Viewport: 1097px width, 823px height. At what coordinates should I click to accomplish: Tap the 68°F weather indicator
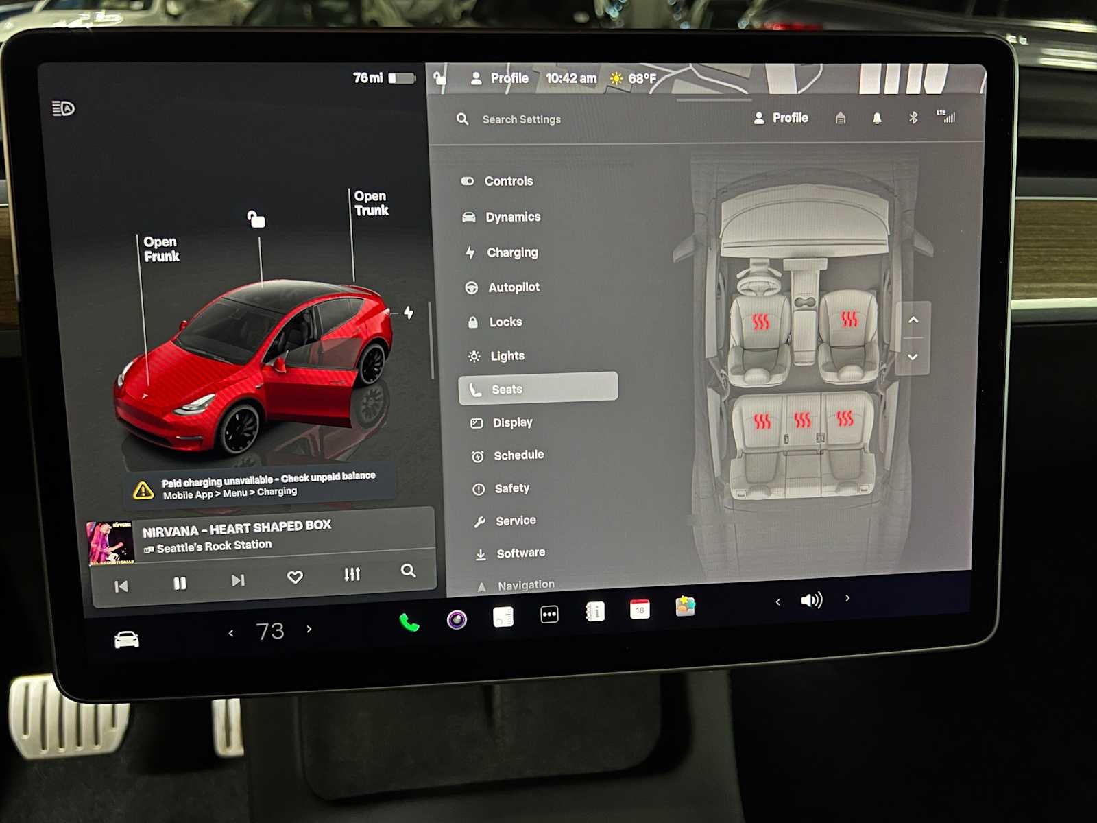coord(633,78)
